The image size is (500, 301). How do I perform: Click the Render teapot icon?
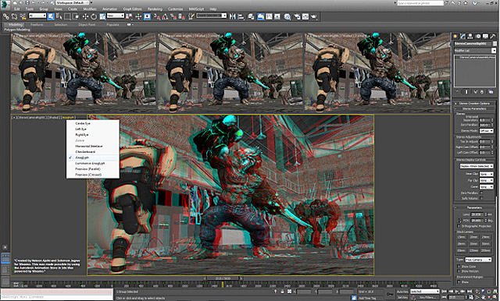(314, 16)
